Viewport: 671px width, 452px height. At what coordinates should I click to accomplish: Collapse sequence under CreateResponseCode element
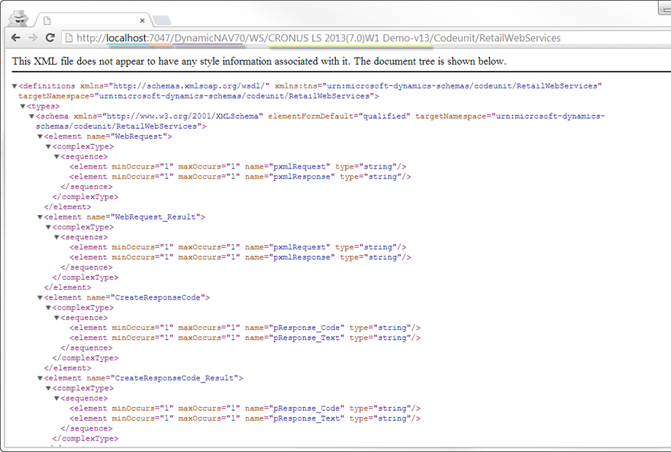coord(56,318)
